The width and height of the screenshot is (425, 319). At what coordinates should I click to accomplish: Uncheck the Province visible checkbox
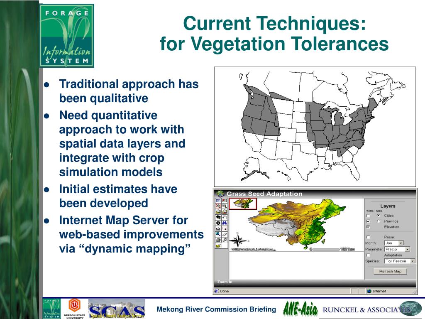[x=368, y=221]
